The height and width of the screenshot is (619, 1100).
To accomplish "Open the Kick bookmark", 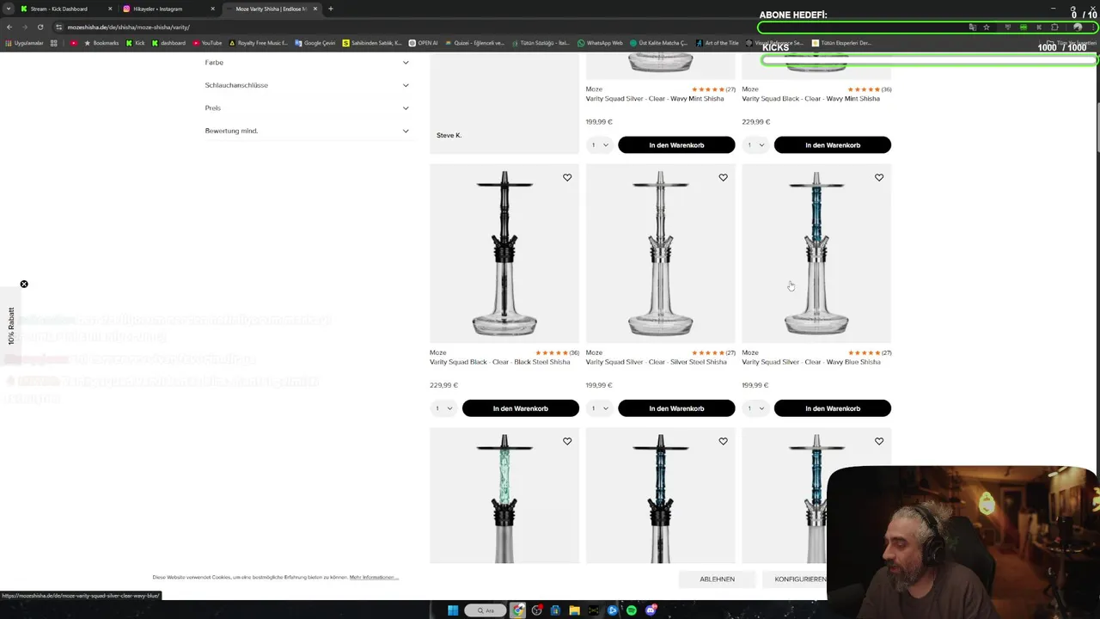I will tap(135, 43).
